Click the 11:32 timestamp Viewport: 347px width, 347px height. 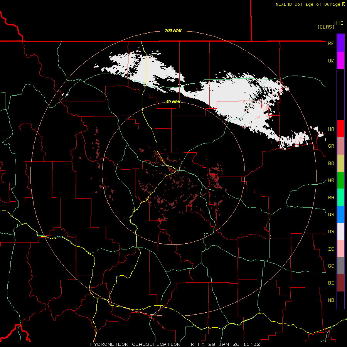pos(251,344)
